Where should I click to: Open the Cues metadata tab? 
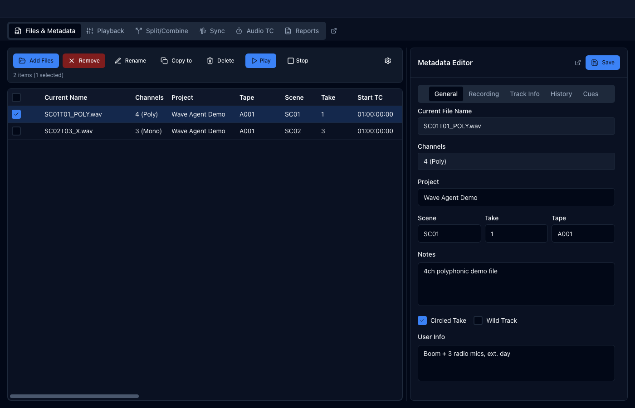[x=591, y=94]
